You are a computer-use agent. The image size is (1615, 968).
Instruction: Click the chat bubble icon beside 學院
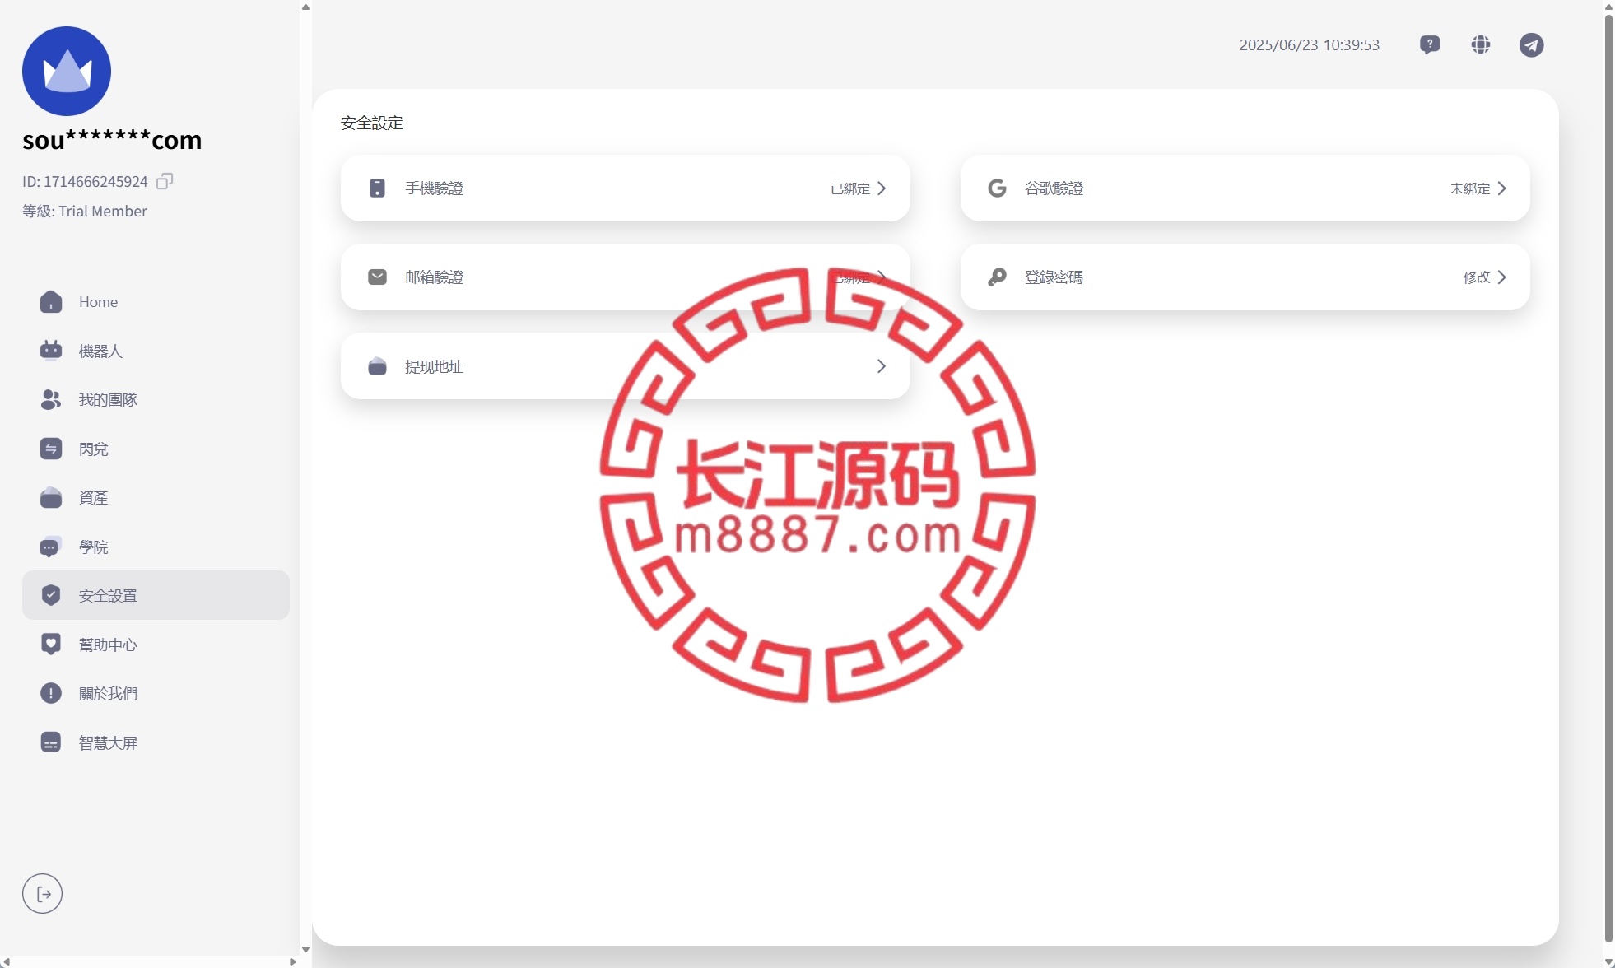tap(51, 547)
